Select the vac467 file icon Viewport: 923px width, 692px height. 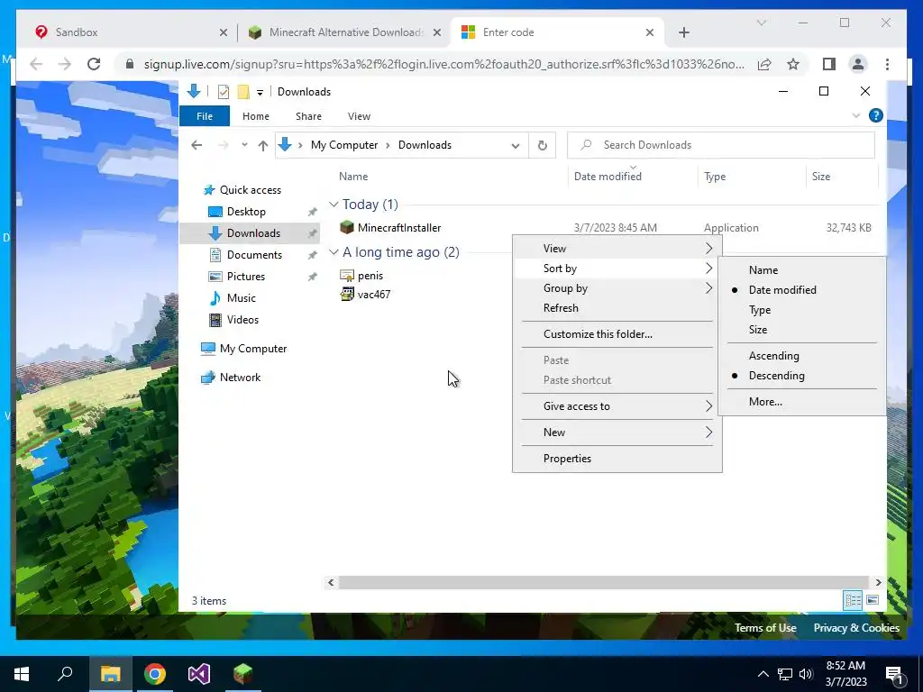347,295
